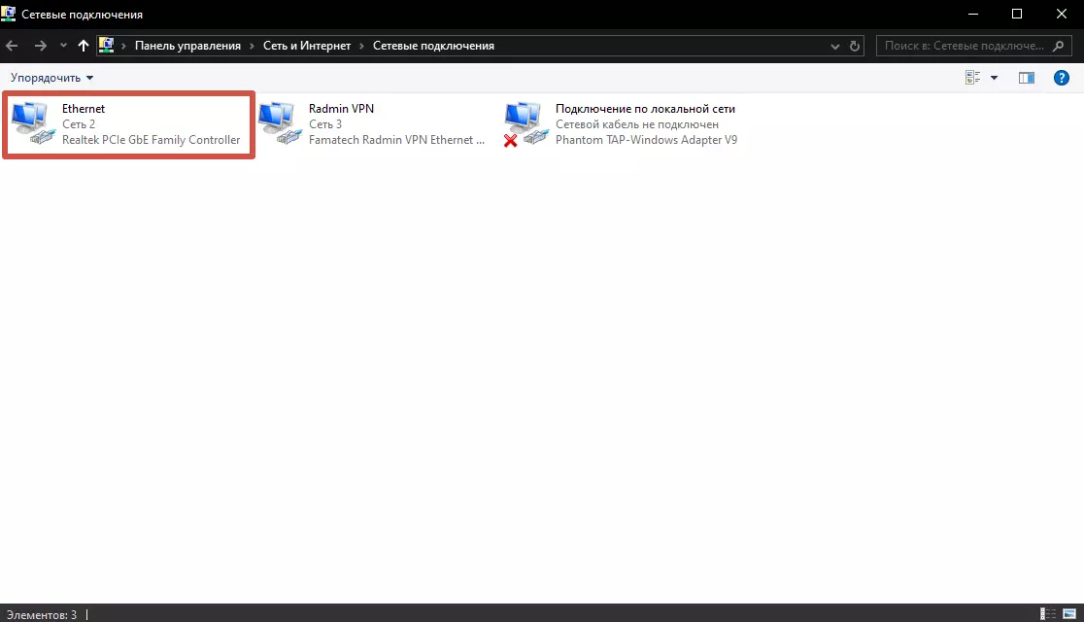The width and height of the screenshot is (1084, 622).
Task: Click the Forward navigation arrow
Action: 41,46
